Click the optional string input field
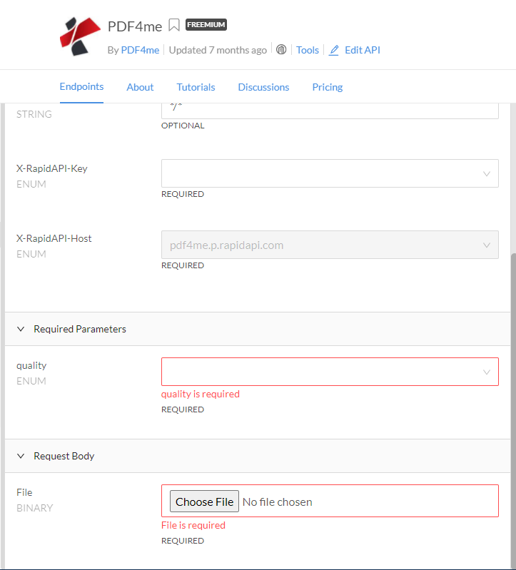The height and width of the screenshot is (570, 516). pos(330,111)
